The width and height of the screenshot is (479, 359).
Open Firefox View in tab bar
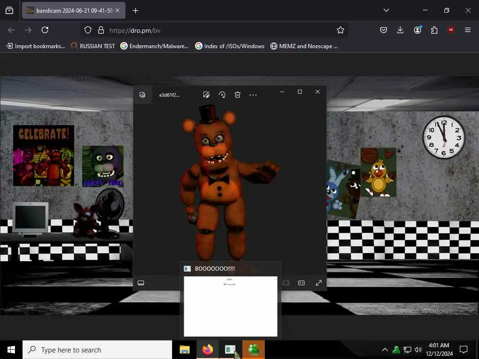(x=9, y=11)
